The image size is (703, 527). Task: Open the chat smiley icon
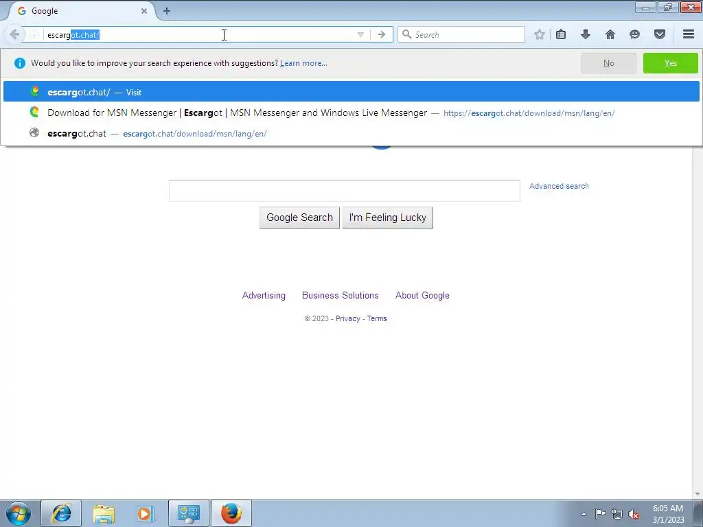[634, 34]
